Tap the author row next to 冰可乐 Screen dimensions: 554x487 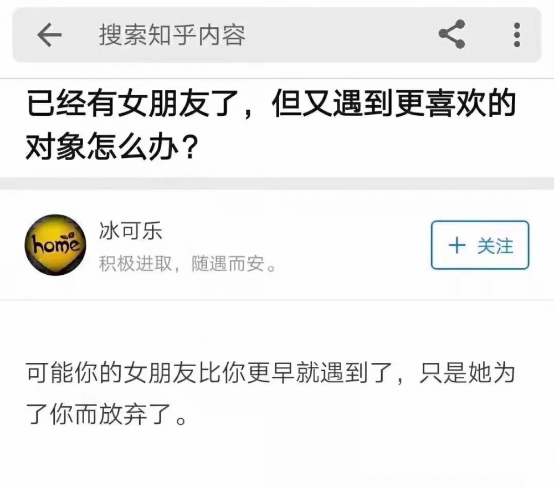coord(277,245)
